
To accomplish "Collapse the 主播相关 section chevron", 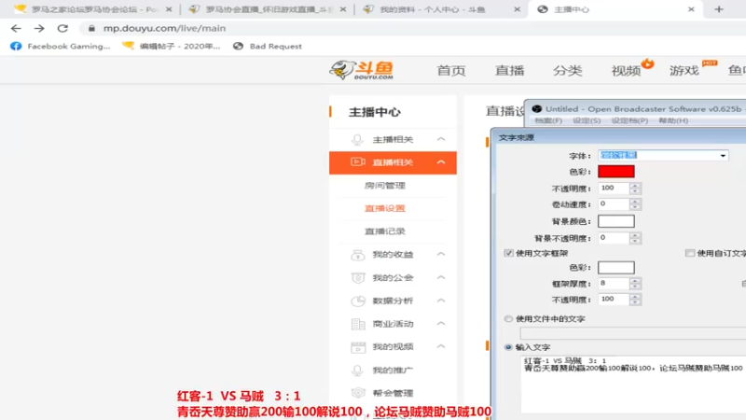I will [x=441, y=139].
